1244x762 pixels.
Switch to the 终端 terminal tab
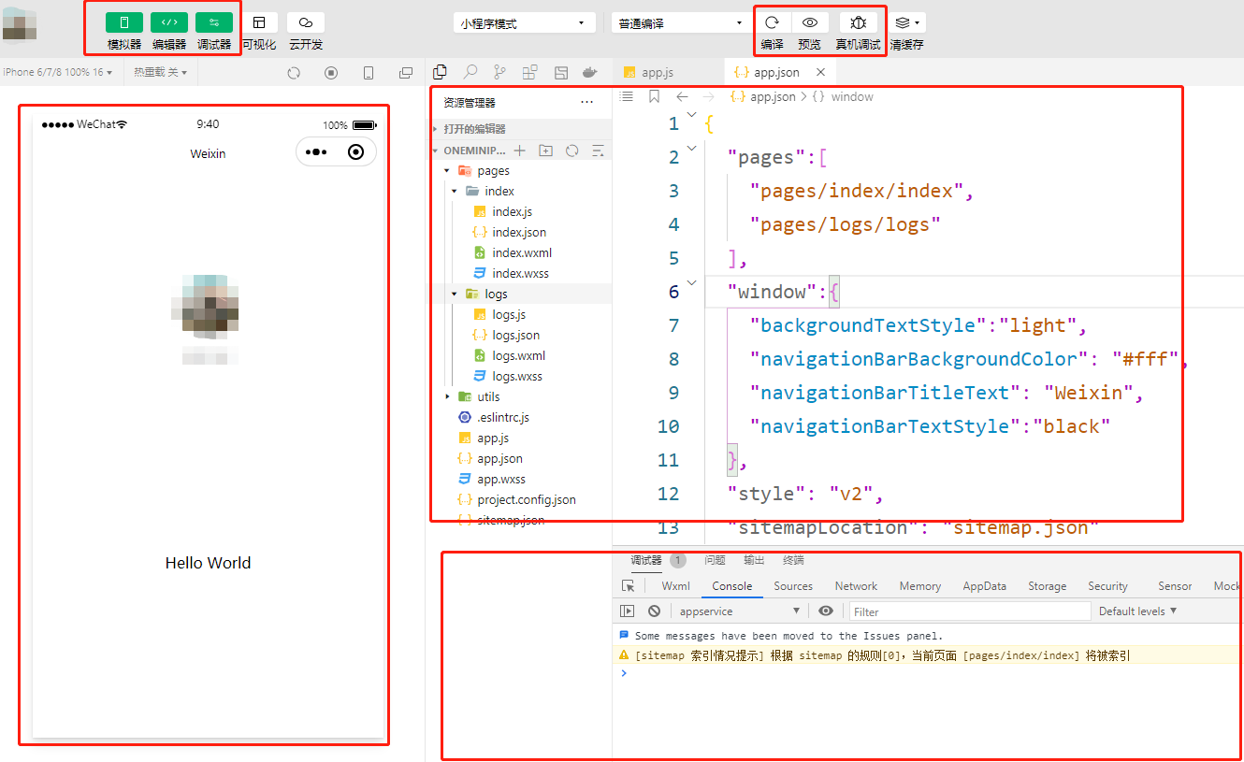click(x=793, y=560)
